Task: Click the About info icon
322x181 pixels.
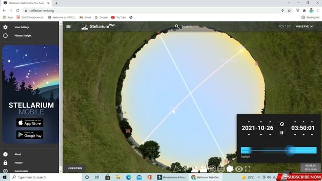Action: coord(6,154)
